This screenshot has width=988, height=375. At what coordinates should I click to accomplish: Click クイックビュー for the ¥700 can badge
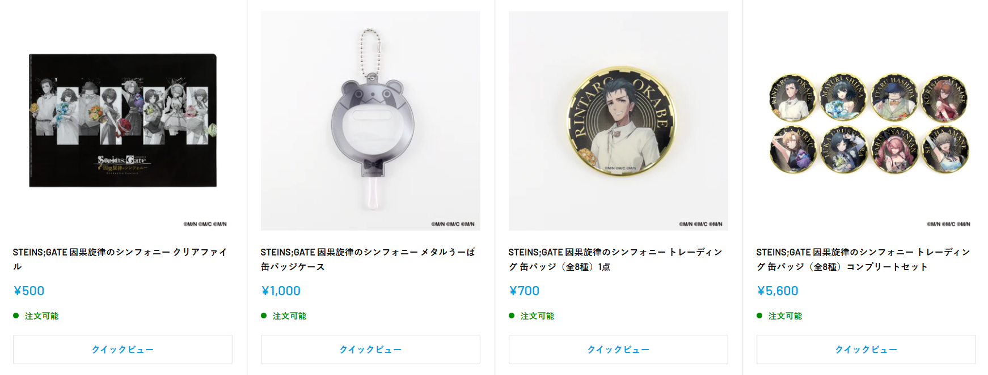[618, 350]
